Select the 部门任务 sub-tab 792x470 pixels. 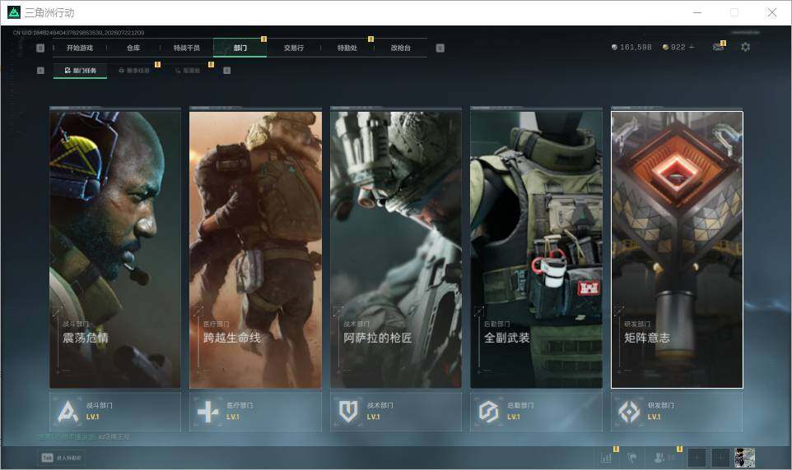(x=81, y=71)
